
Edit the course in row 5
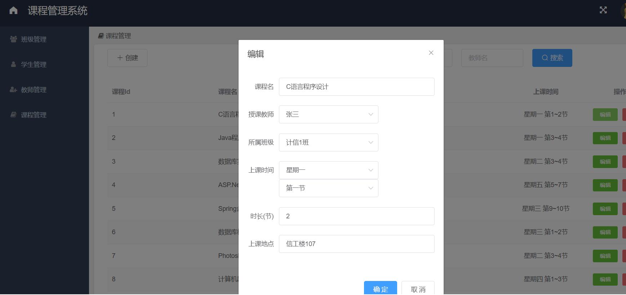[x=605, y=209]
